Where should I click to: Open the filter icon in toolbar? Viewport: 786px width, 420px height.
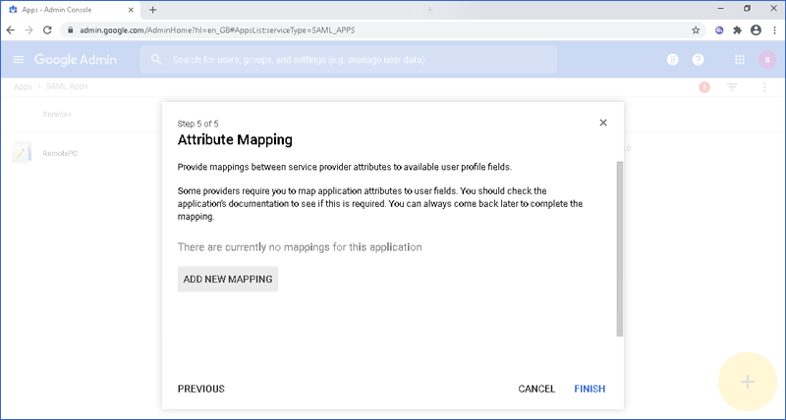[732, 87]
